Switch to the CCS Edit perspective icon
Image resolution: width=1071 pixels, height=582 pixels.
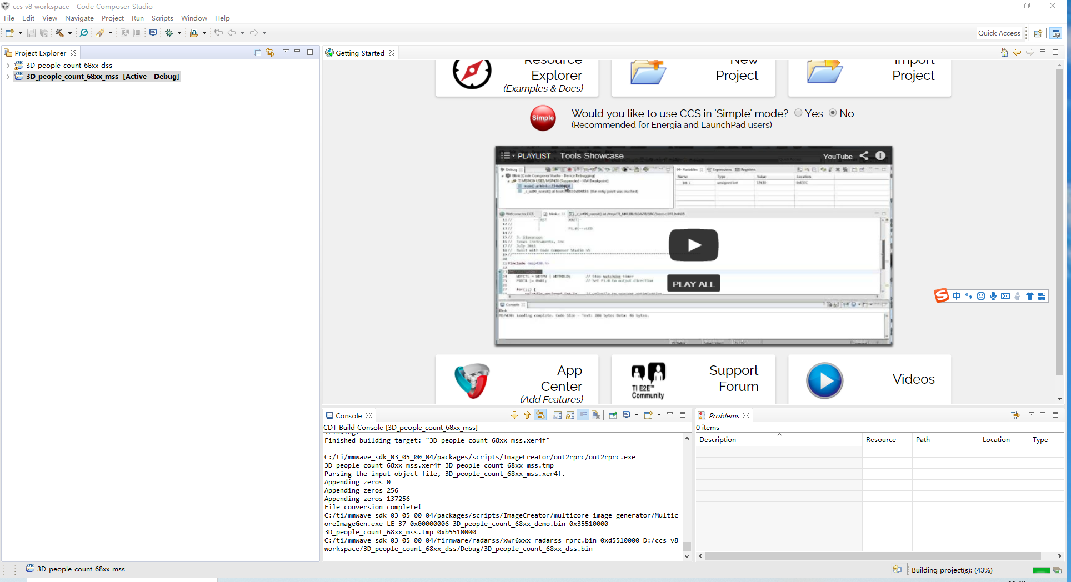(x=1056, y=33)
